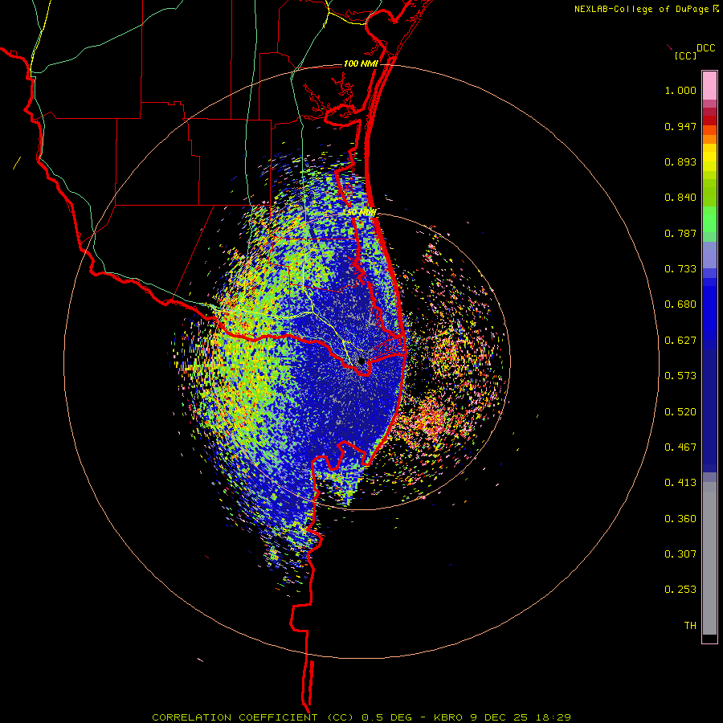Click the DCC label above color bar
723x723 pixels.
coord(705,48)
